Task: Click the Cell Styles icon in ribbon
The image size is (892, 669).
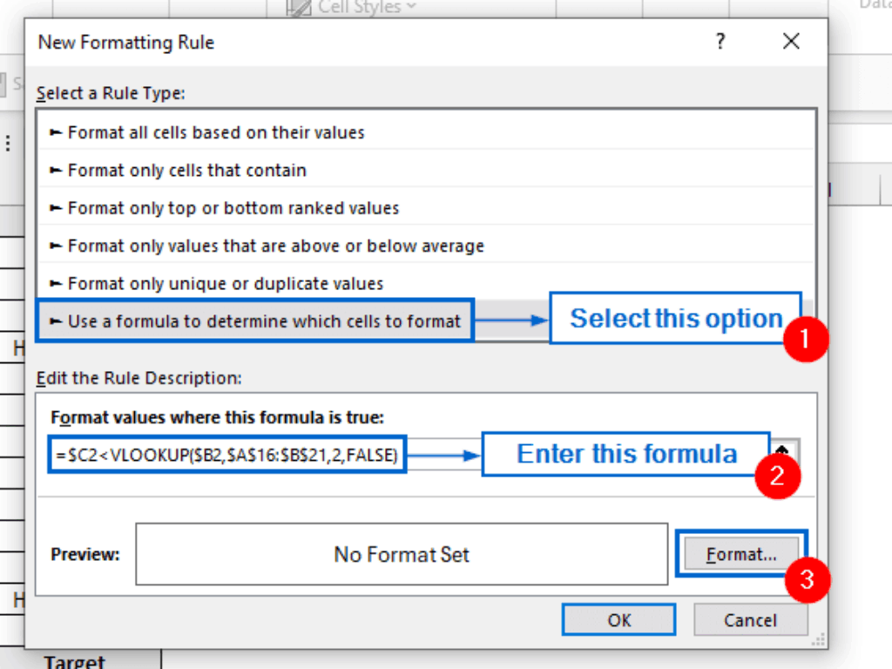Action: pos(300,7)
